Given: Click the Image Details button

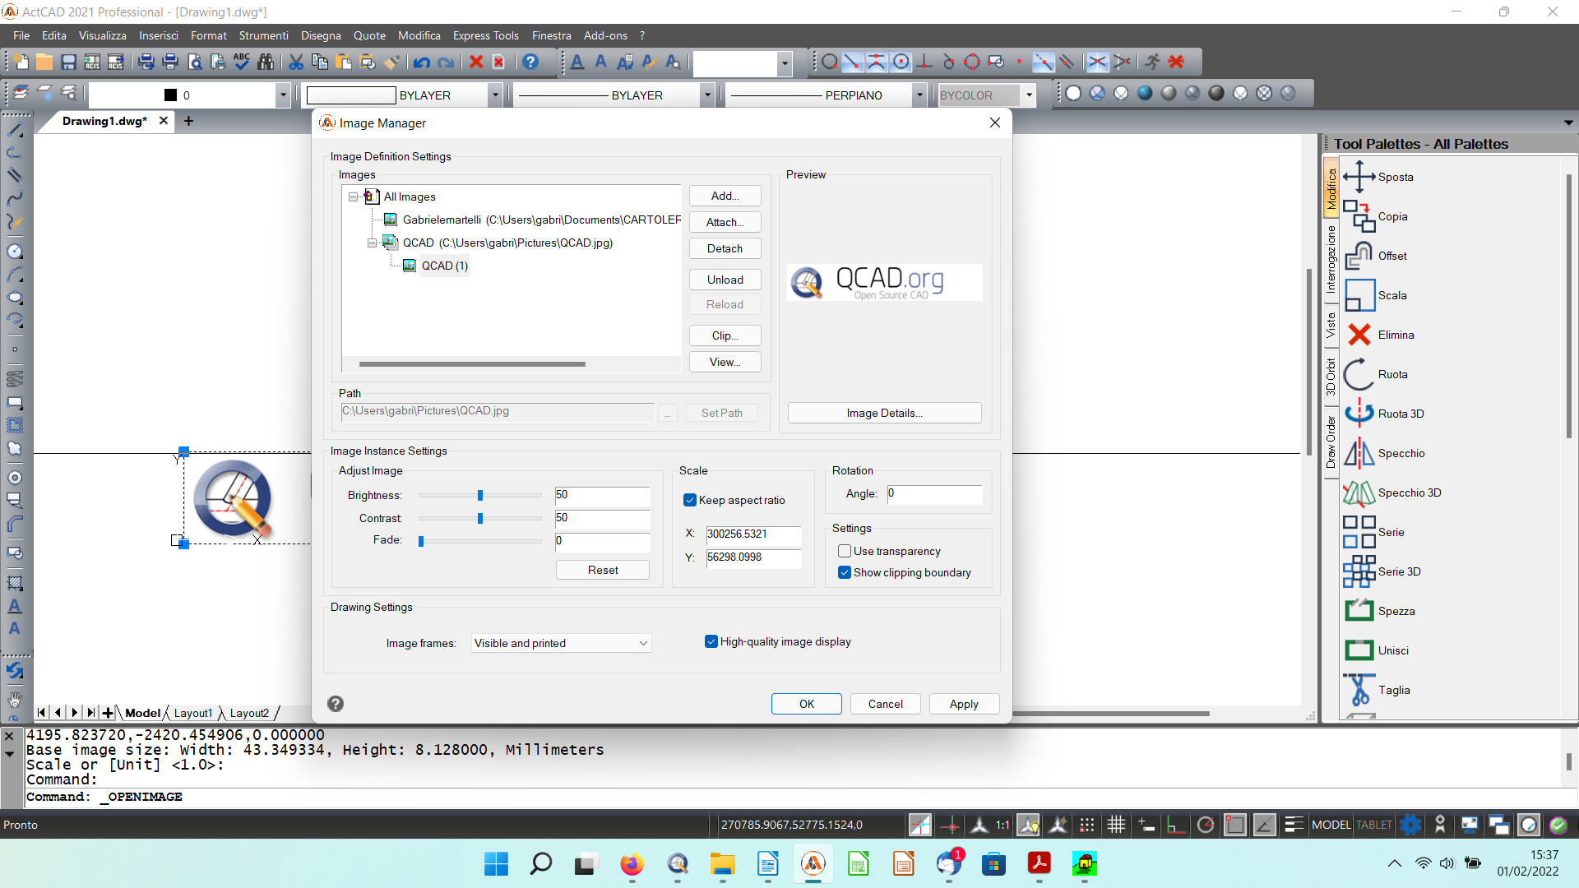Looking at the screenshot, I should 884,413.
